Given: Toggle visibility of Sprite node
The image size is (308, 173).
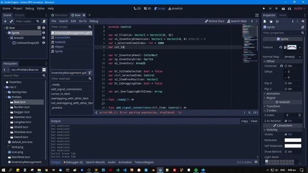Looking at the screenshot, I should click(44, 33).
